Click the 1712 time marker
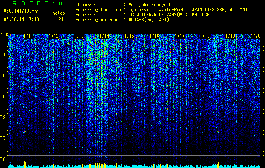The height and width of the screenshot is (168, 265). click(x=54, y=36)
